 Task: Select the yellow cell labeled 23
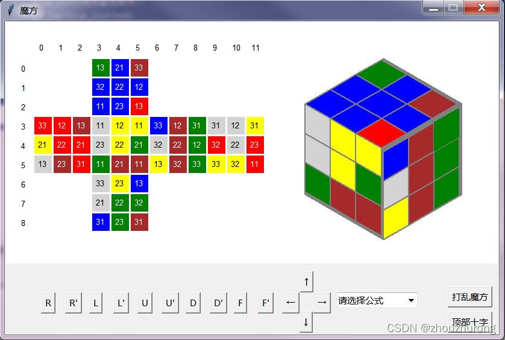(120, 183)
